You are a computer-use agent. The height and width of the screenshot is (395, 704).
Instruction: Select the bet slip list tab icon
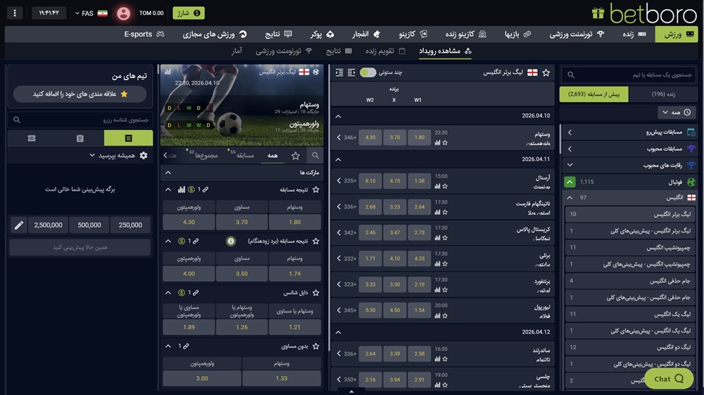point(128,138)
